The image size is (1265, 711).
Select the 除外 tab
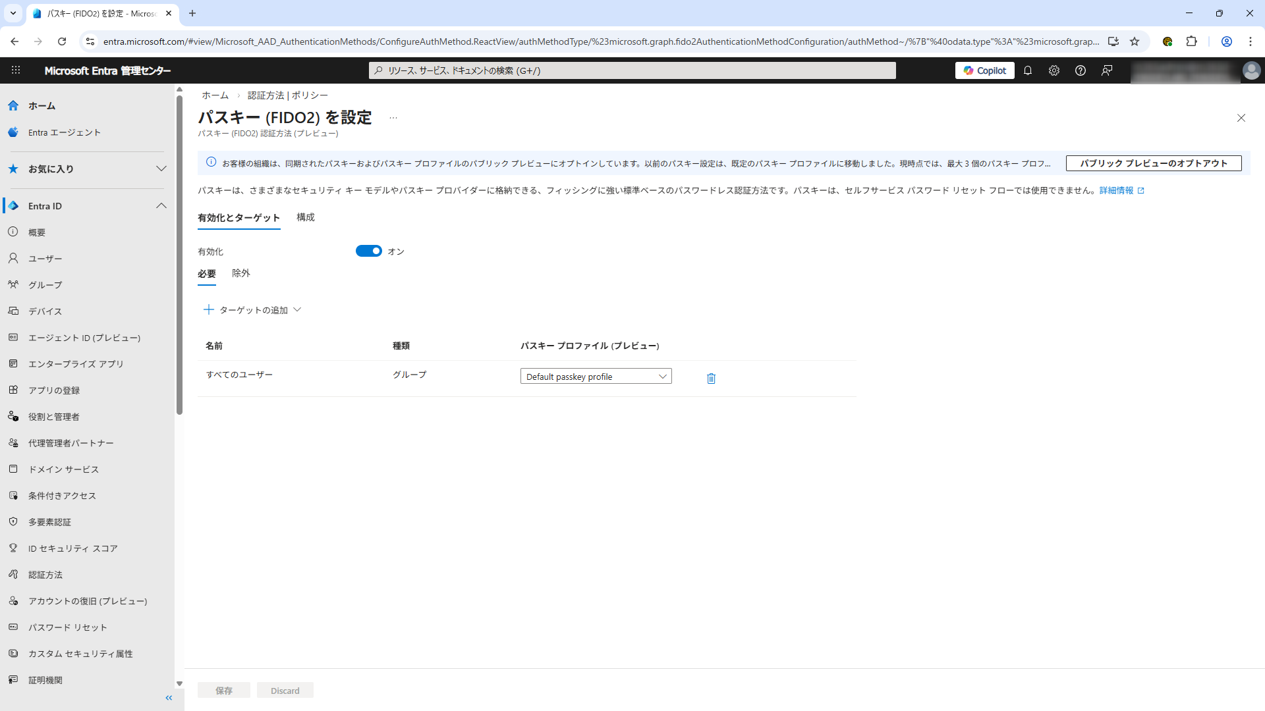tap(240, 273)
